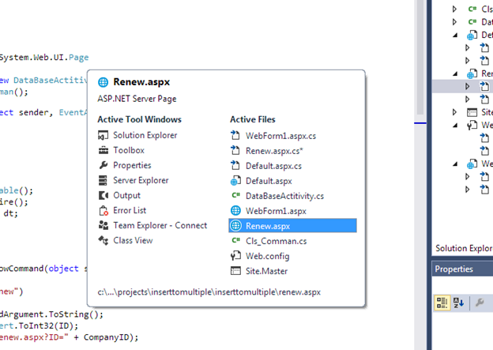Click the globe icon in navigator header
This screenshot has height=350, width=493.
pos(103,82)
